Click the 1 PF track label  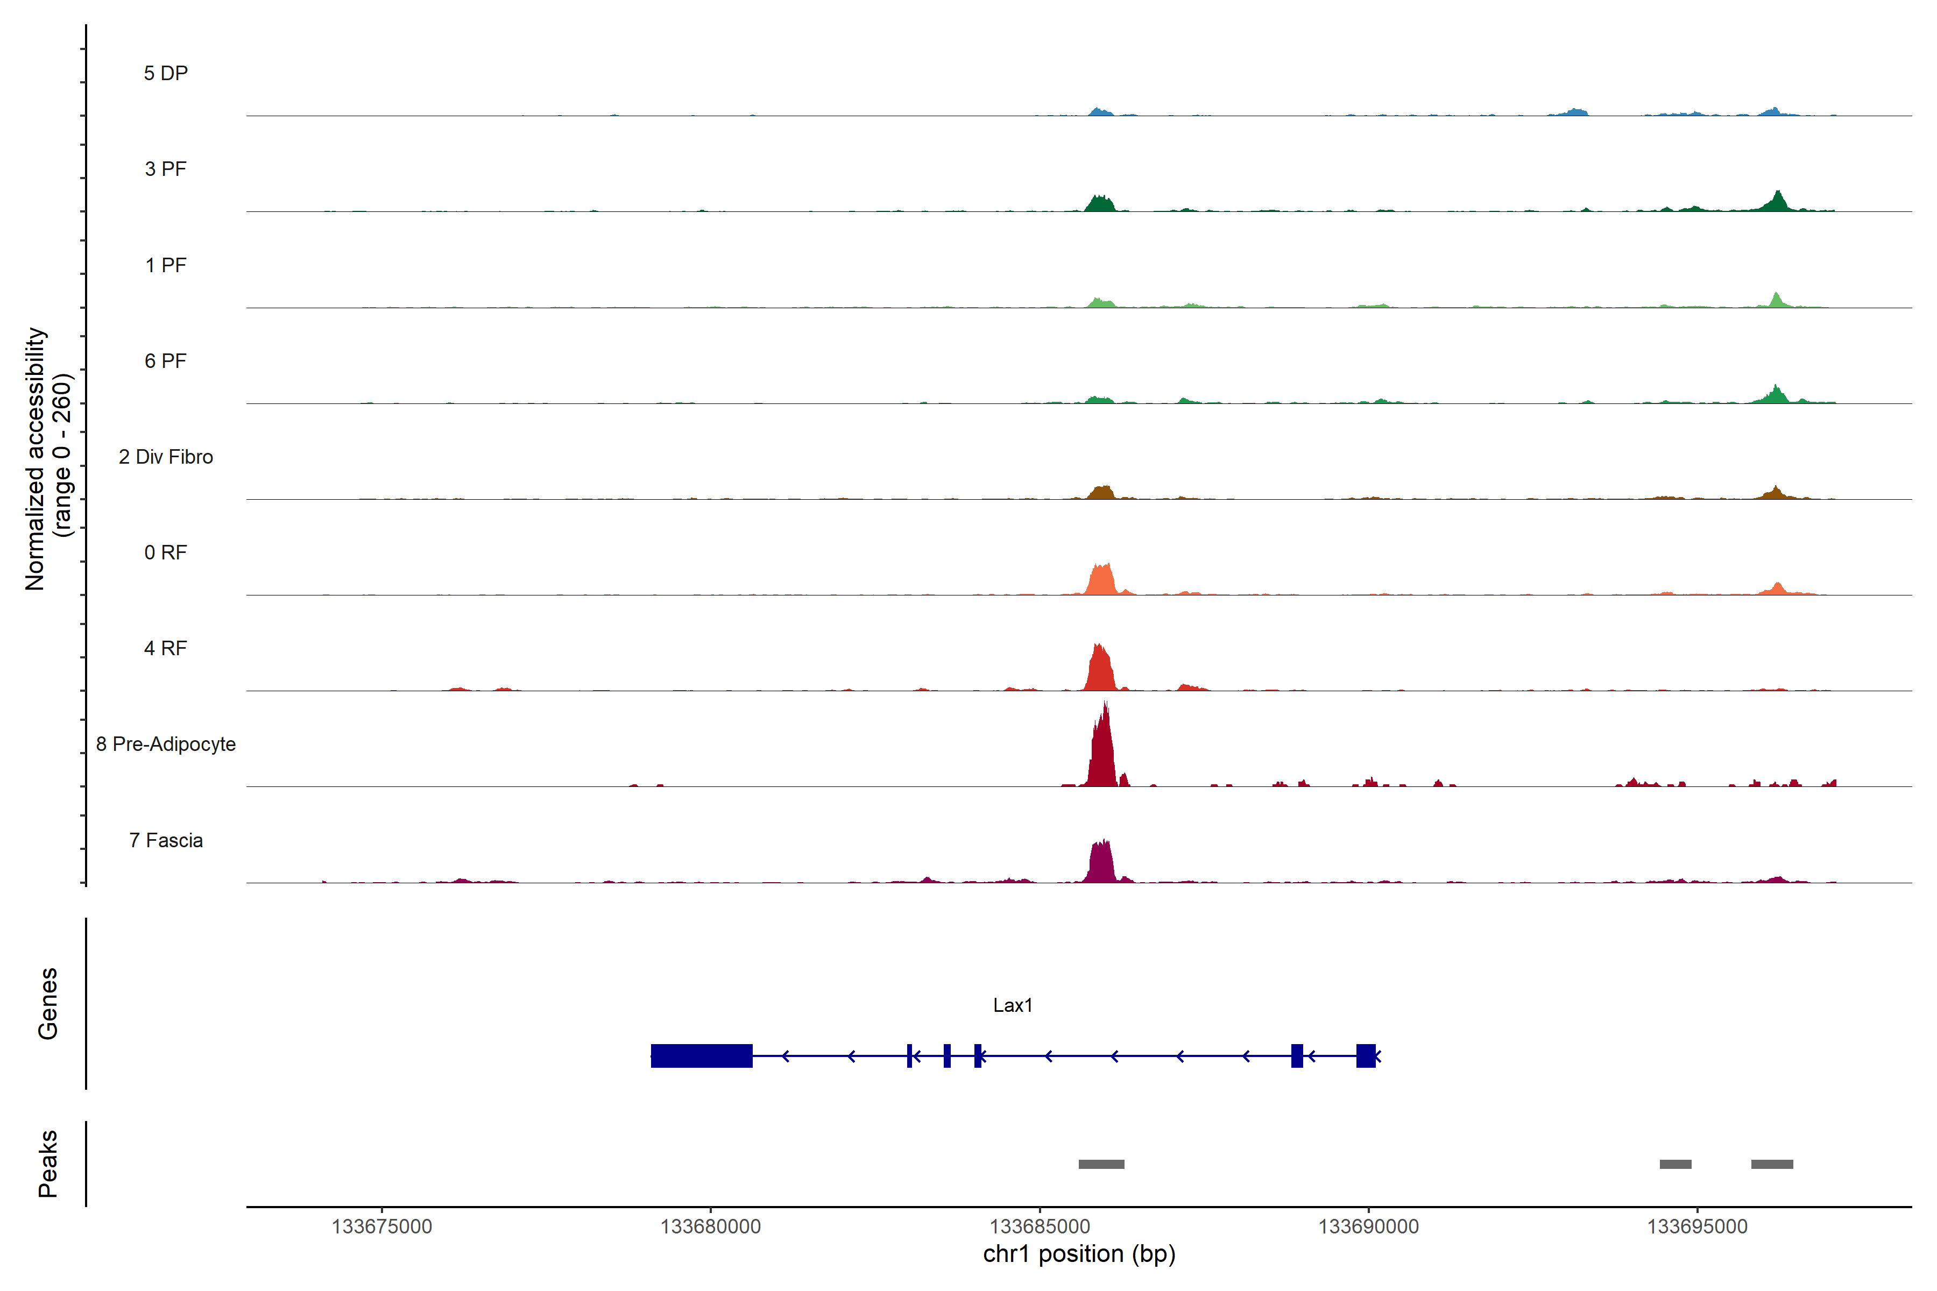coord(166,265)
